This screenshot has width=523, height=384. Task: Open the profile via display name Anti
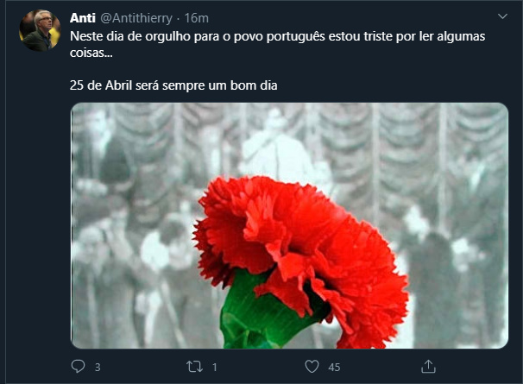point(83,18)
